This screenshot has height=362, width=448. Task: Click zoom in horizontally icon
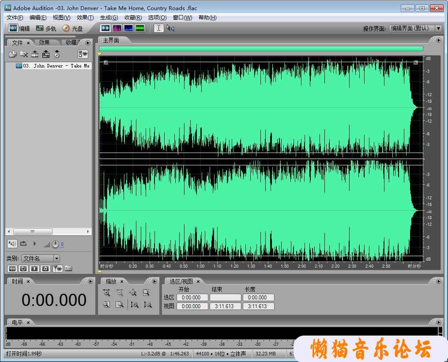[x=106, y=293]
